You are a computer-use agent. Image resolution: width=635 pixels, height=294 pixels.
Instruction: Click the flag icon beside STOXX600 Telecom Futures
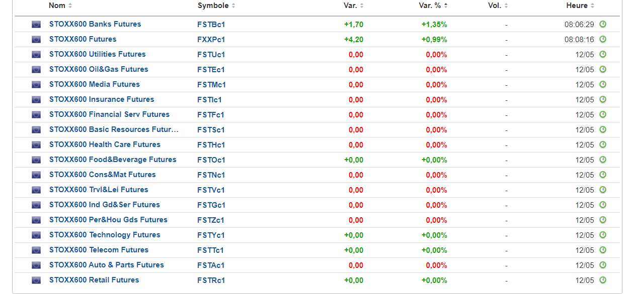pyautogui.click(x=36, y=250)
